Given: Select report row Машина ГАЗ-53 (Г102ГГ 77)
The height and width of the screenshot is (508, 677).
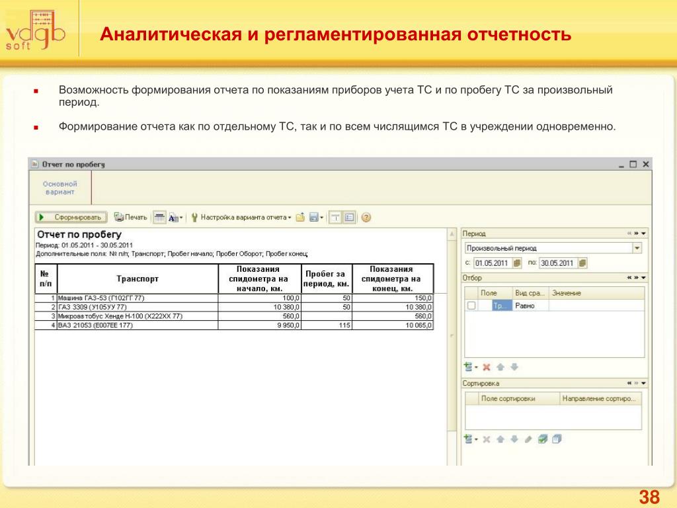Looking at the screenshot, I should click(234, 298).
